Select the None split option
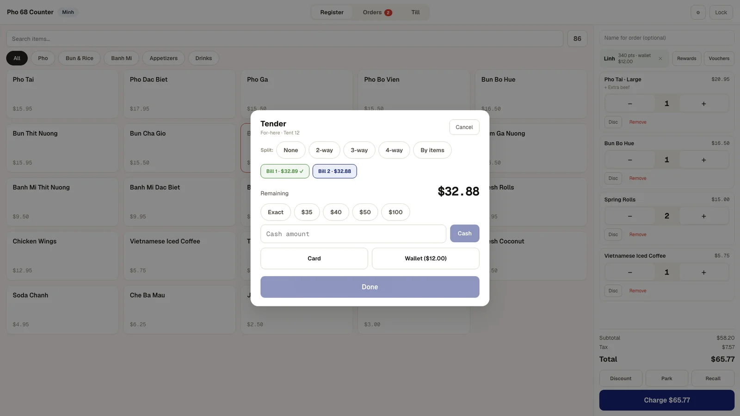 coord(291,150)
